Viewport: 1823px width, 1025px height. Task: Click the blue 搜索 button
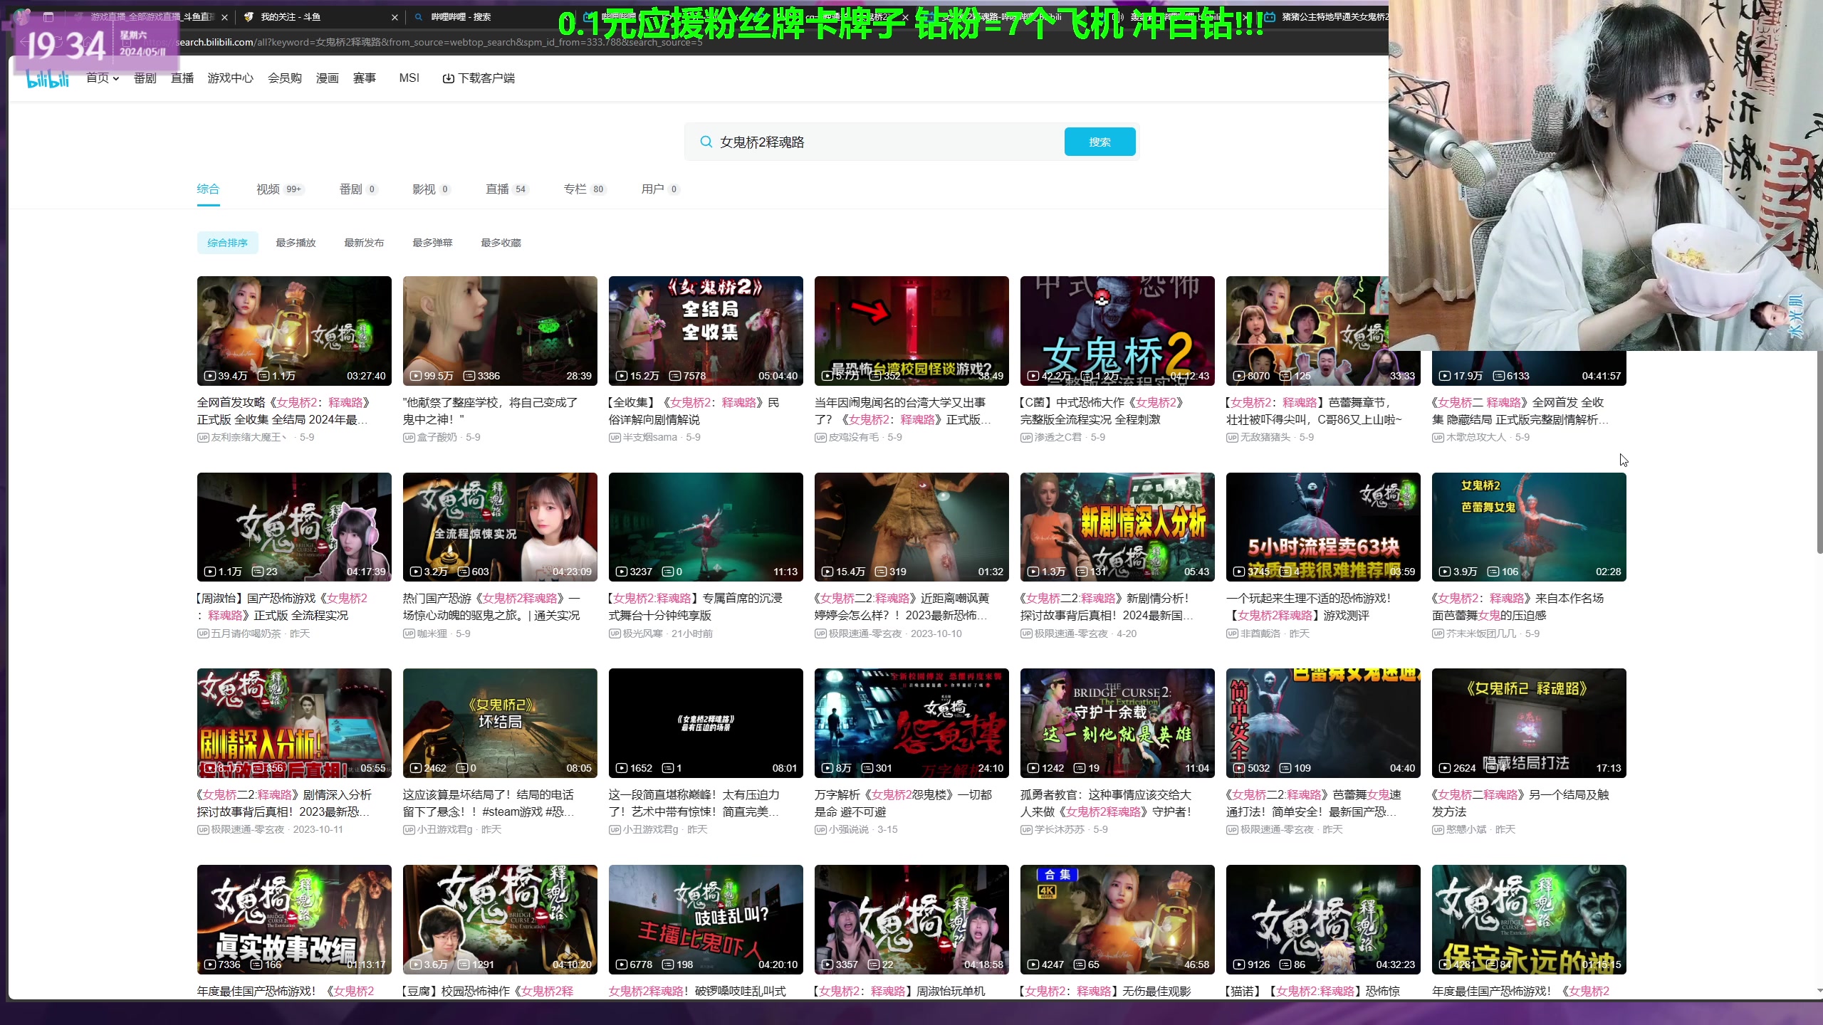[x=1099, y=142]
